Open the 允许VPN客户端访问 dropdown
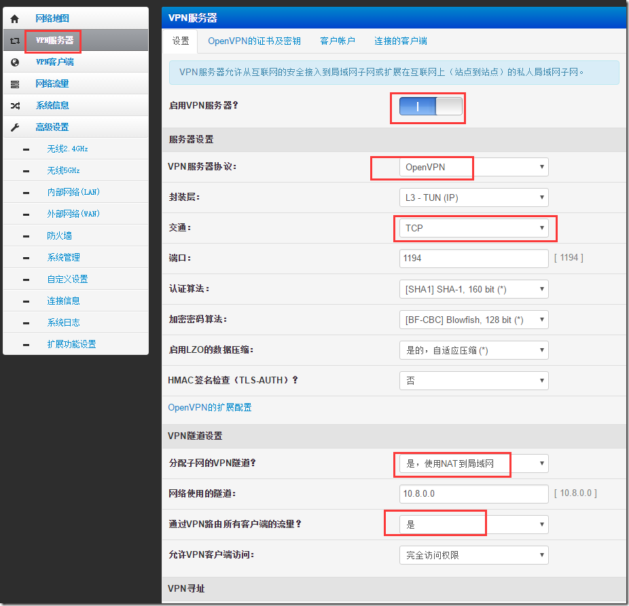The width and height of the screenshot is (629, 606). [x=473, y=555]
